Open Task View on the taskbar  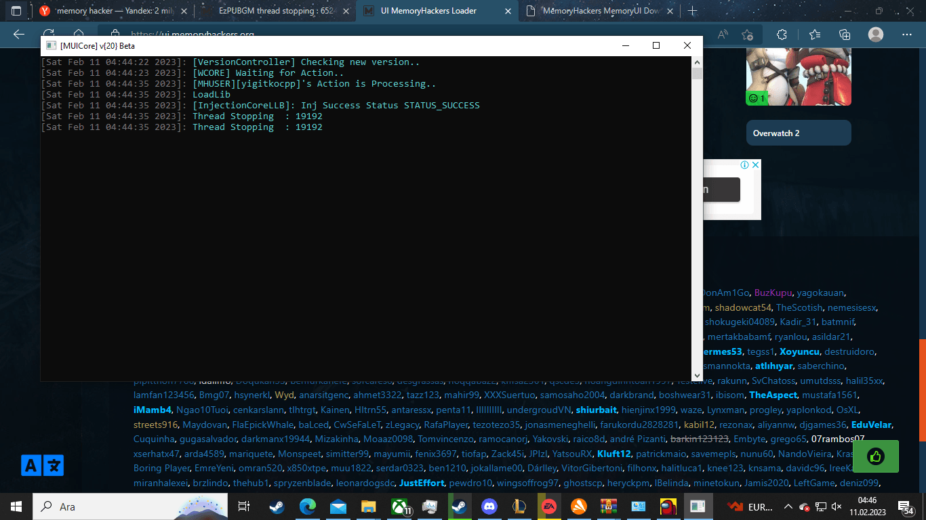(244, 506)
